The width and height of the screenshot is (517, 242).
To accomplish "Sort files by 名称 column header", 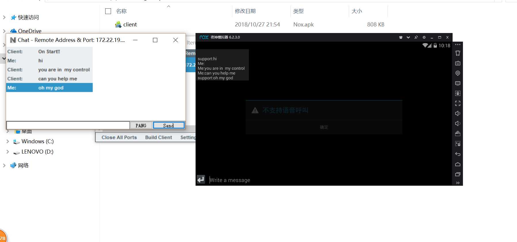I will (x=121, y=11).
